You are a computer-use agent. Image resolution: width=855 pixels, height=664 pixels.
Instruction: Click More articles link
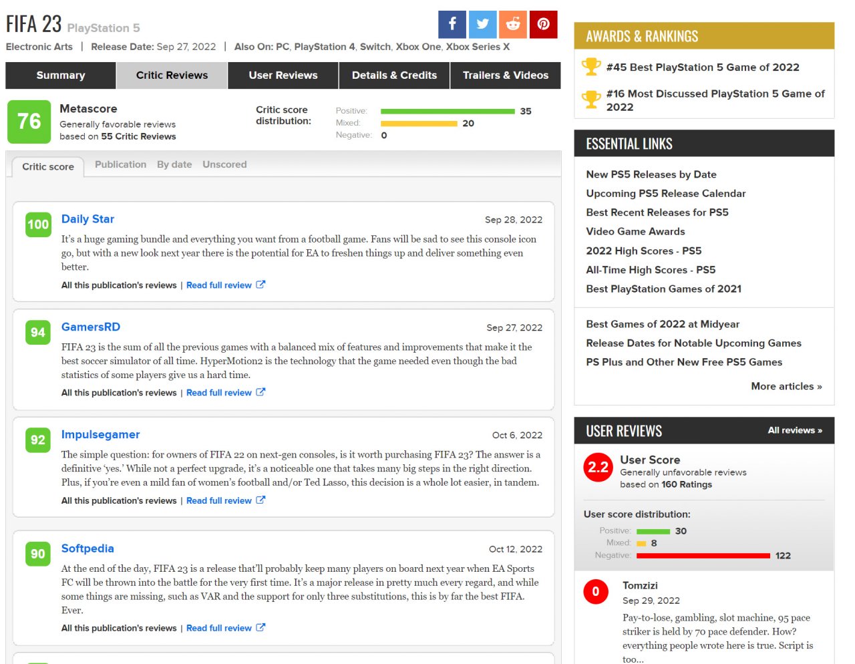tap(786, 386)
